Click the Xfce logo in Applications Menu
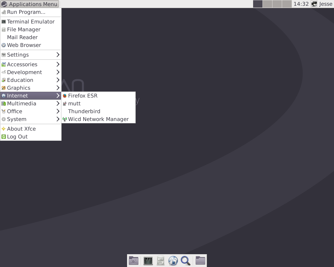The image size is (334, 267). point(4,4)
